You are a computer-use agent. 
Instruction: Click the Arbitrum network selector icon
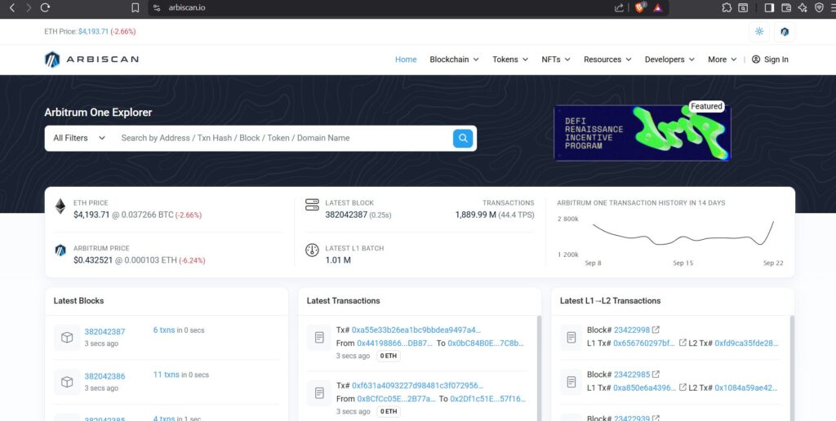pyautogui.click(x=784, y=32)
